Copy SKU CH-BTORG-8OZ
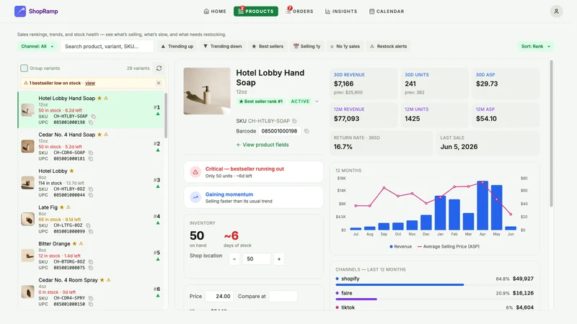This screenshot has width=577, height=324. pos(91,262)
